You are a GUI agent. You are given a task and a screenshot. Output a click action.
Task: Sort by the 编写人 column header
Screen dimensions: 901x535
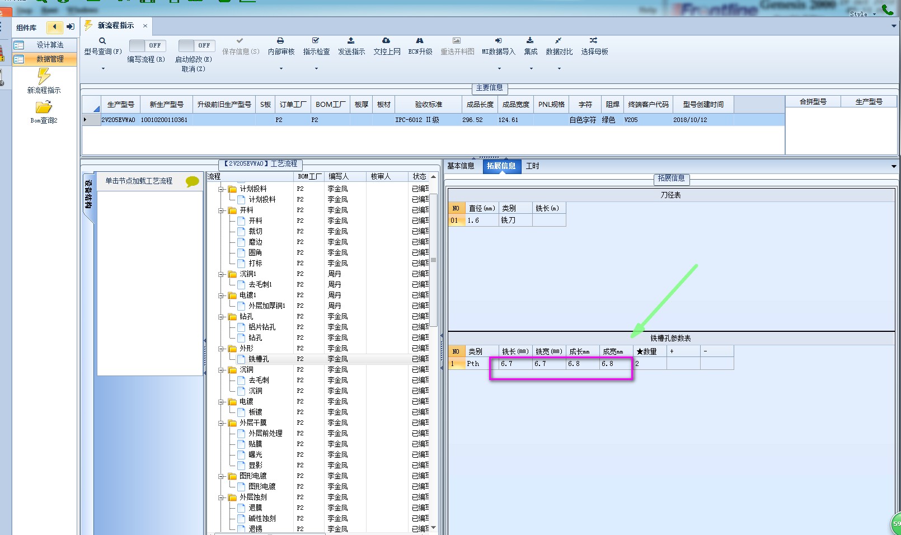[x=345, y=176]
